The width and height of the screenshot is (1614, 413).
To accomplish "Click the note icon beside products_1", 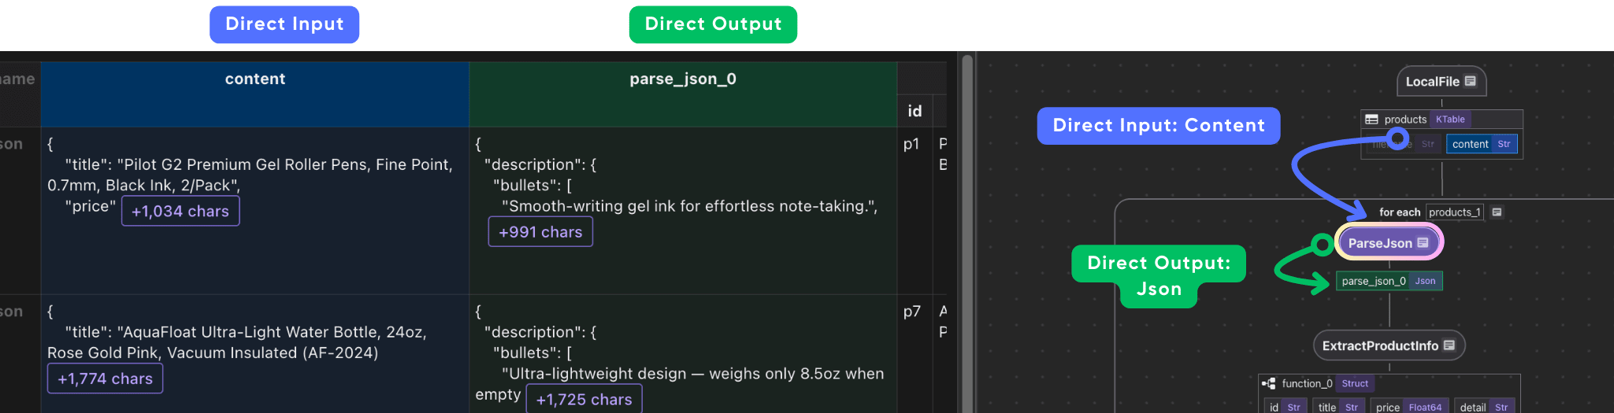I will (1497, 212).
